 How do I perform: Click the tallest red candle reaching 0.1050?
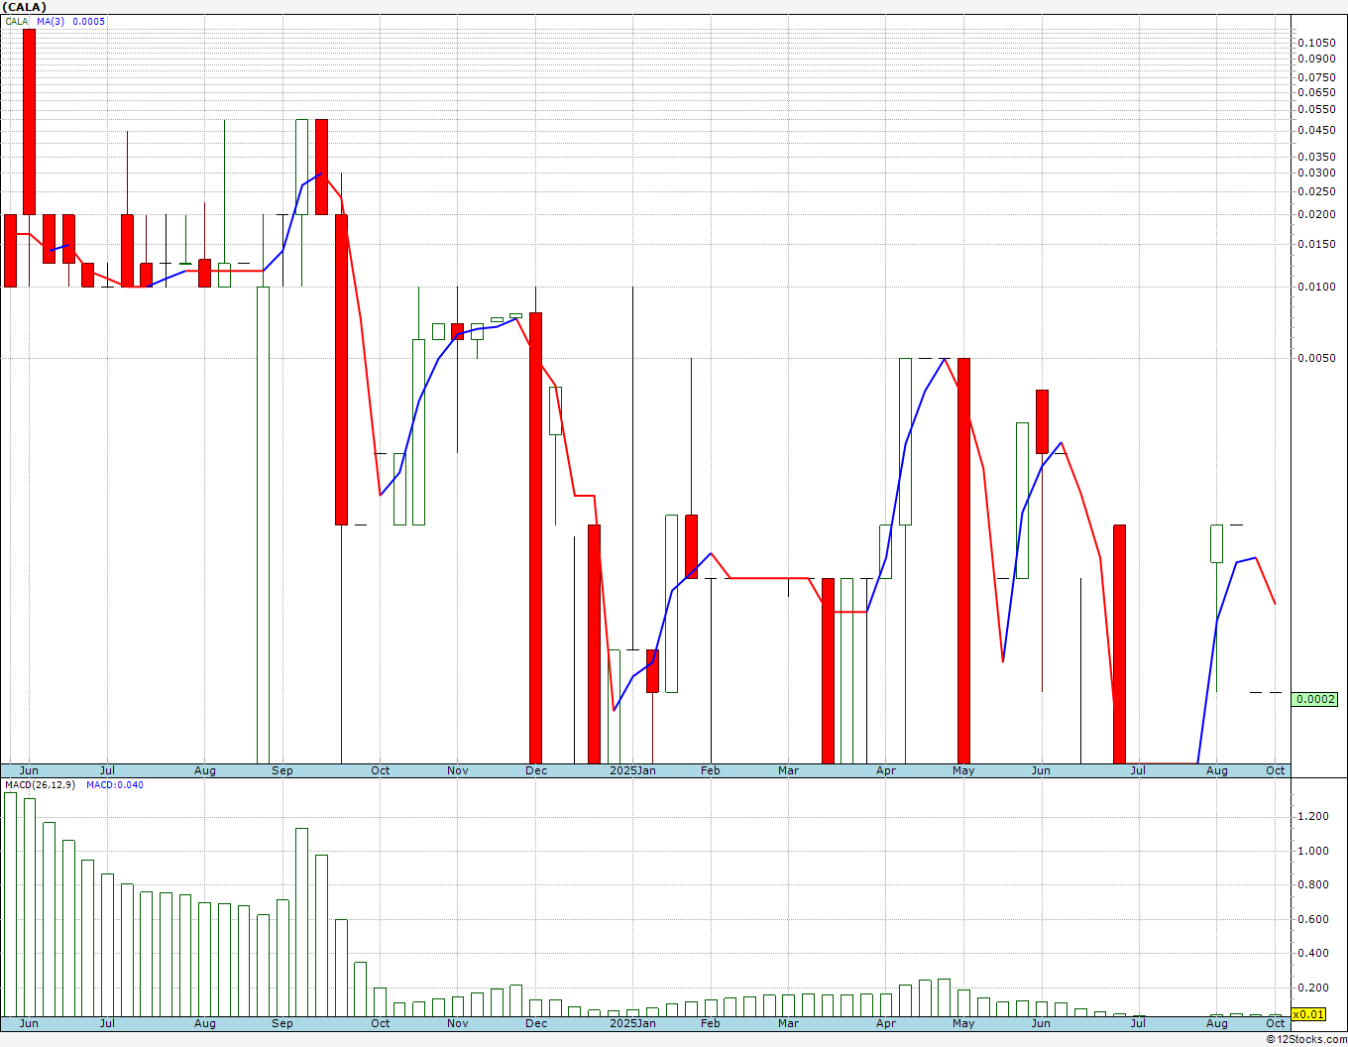[30, 119]
